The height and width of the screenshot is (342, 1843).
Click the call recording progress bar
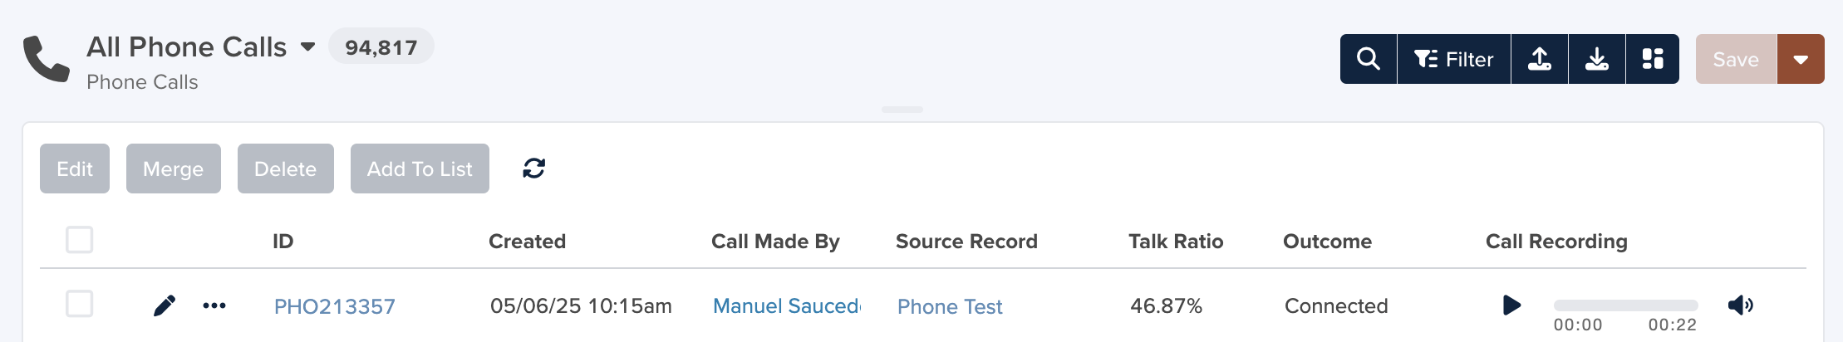click(x=1625, y=305)
